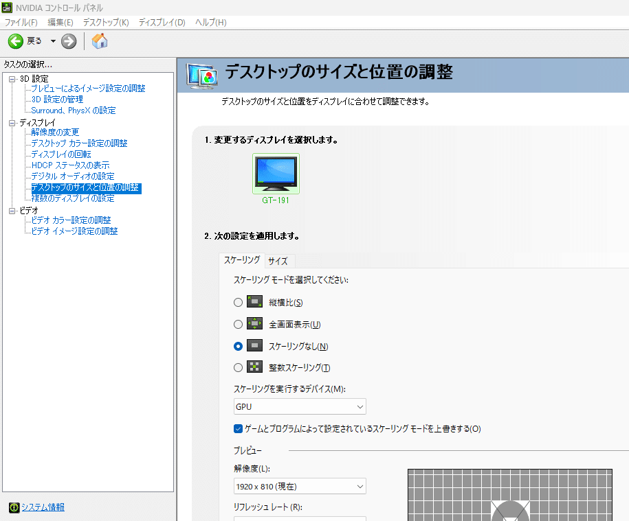The image size is (629, 521).
Task: Click the 全画面表示 scaling mode icon
Action: point(255,323)
